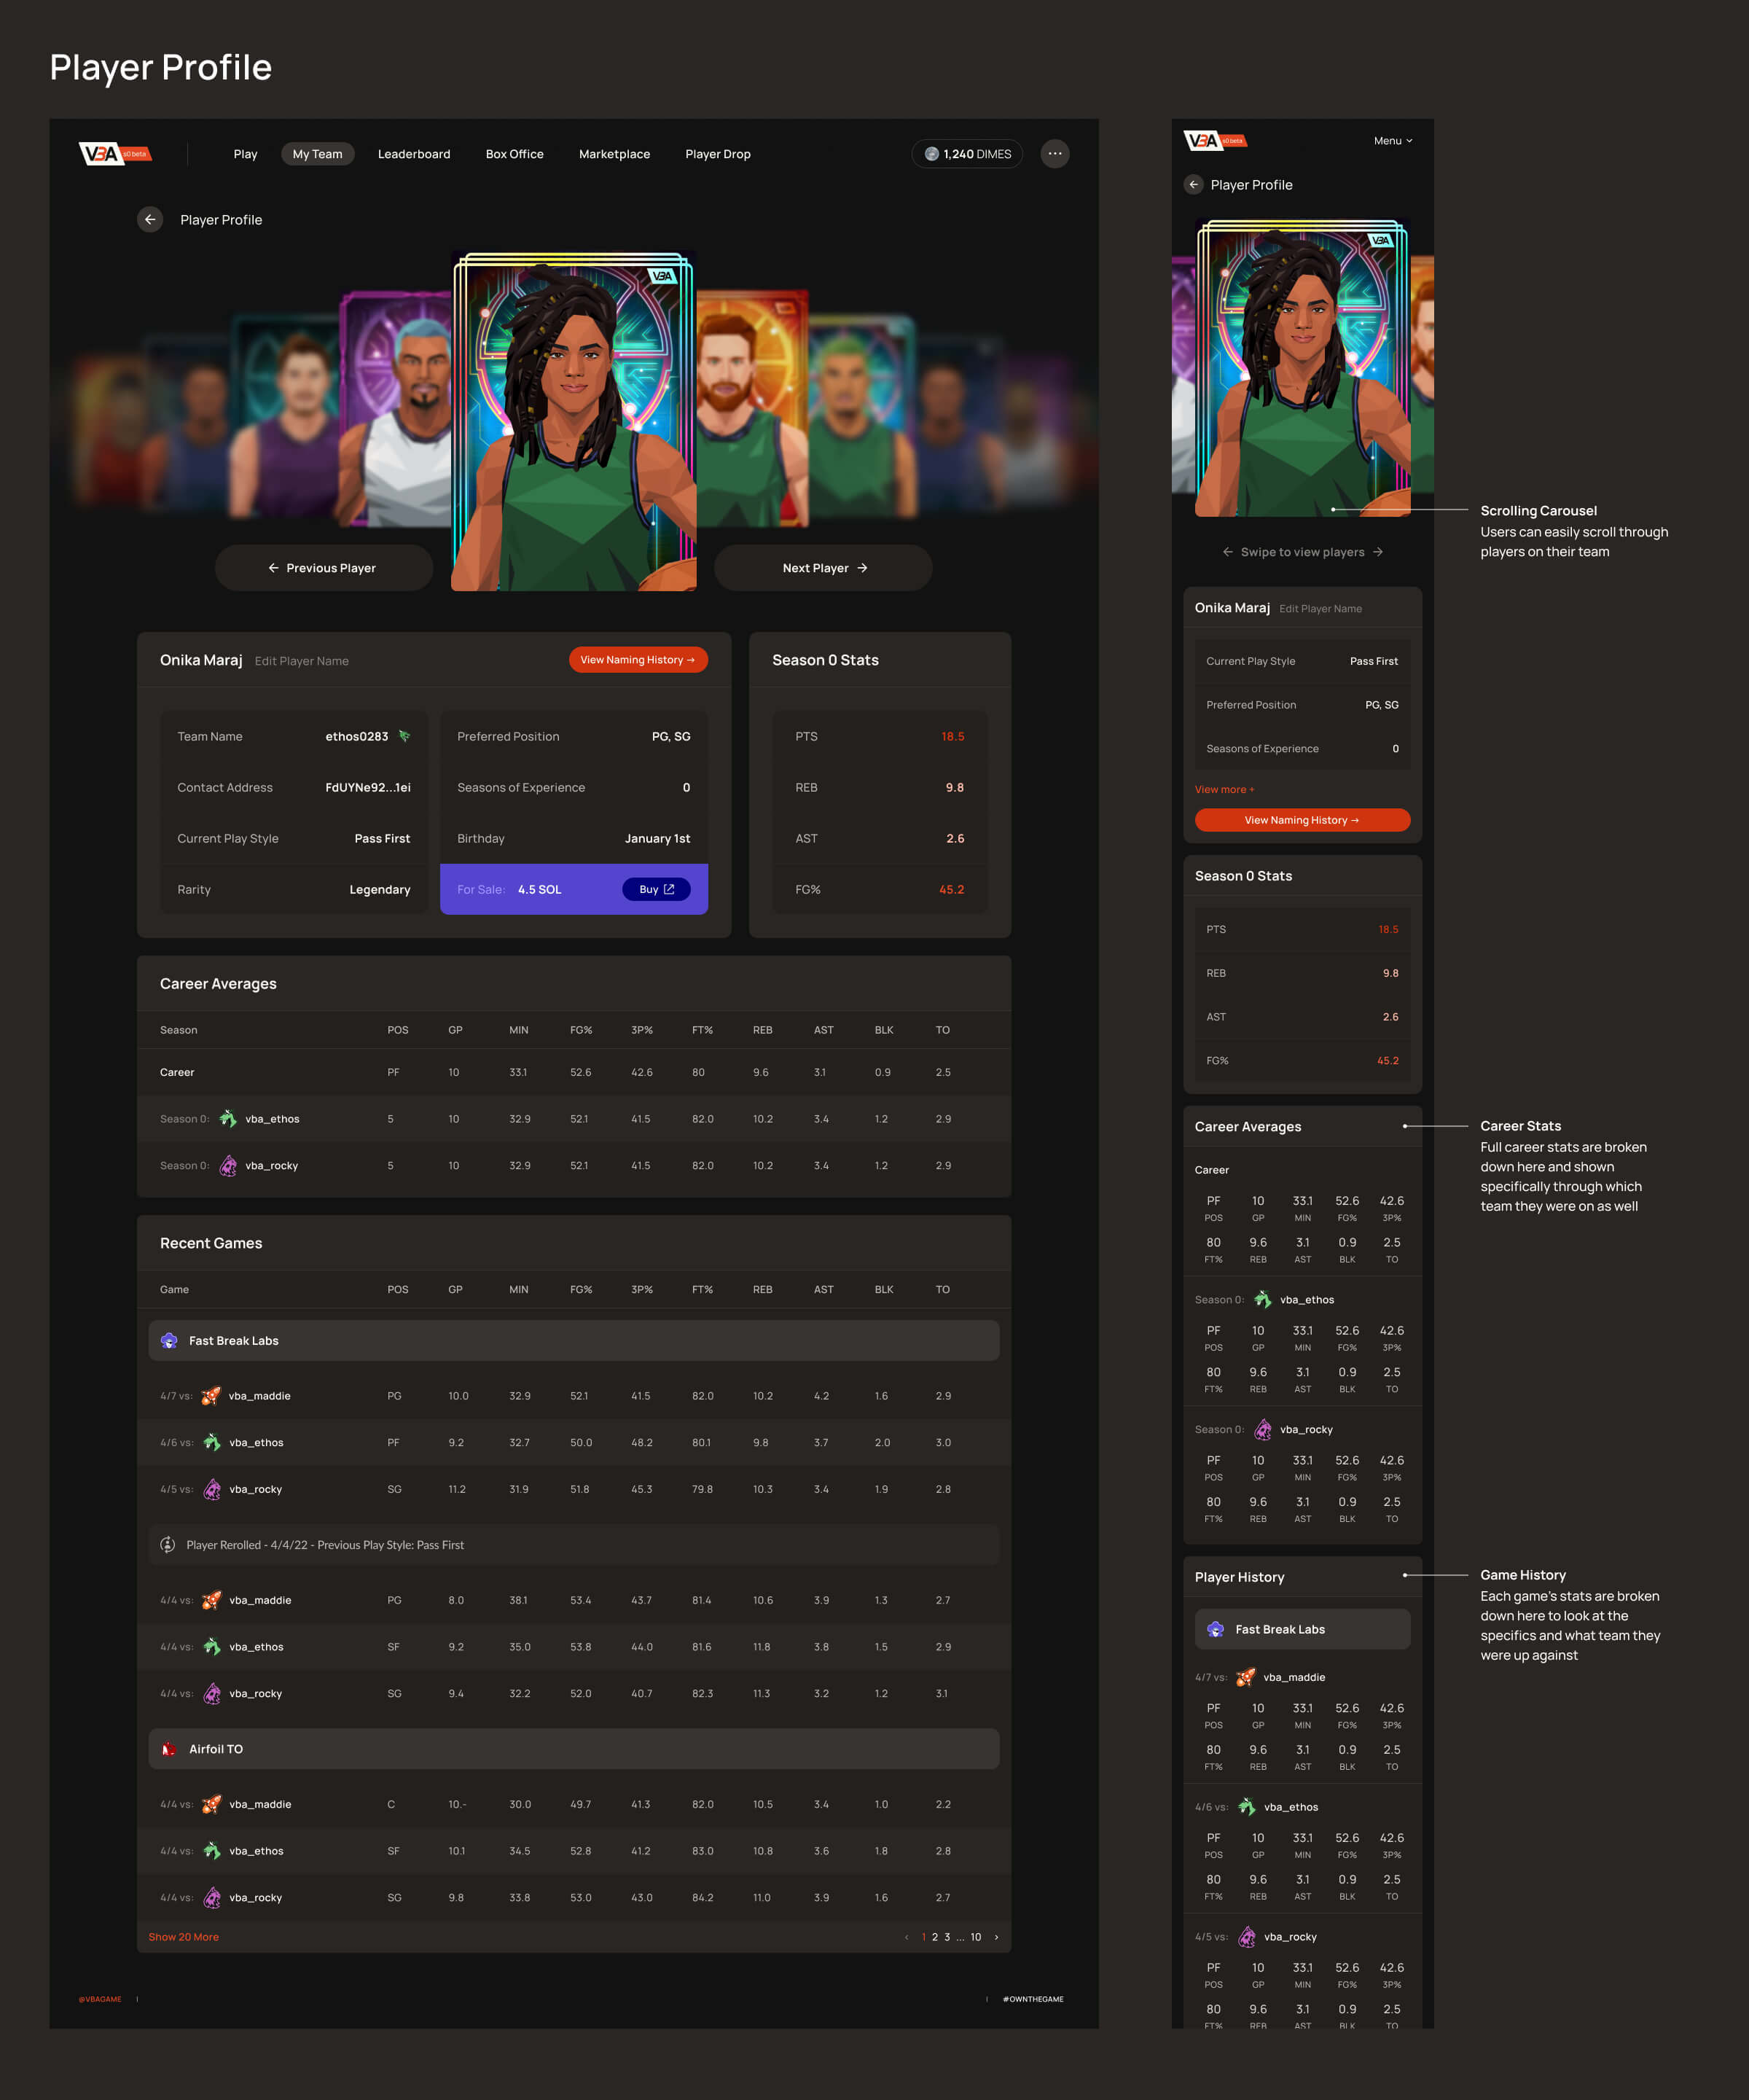
Task: Select the red-bearded player card in carousel
Action: pos(752,408)
